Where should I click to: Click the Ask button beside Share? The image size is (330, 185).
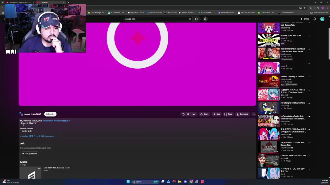[216, 114]
